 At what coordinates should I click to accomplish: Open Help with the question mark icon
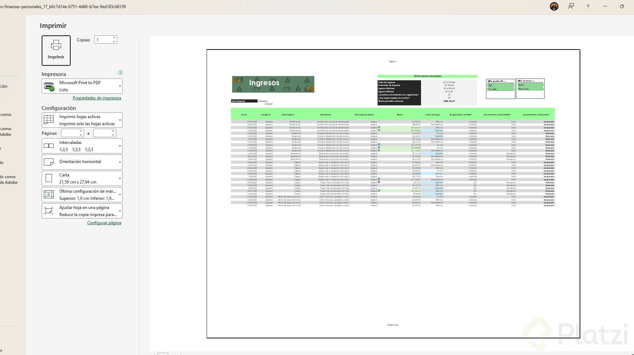[x=588, y=6]
